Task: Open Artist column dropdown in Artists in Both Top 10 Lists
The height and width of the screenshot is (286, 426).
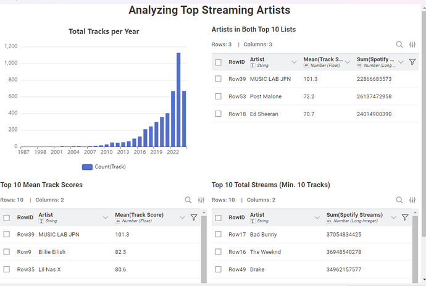Action: (294, 62)
